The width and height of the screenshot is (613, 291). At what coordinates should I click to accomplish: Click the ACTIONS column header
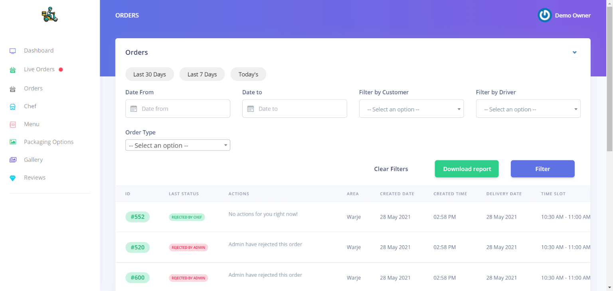[239, 194]
